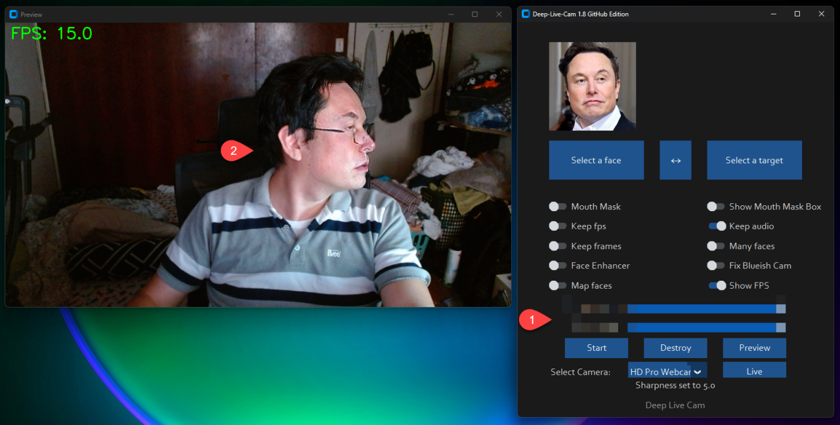
Task: Click the Preview window title bar icon
Action: [x=13, y=14]
